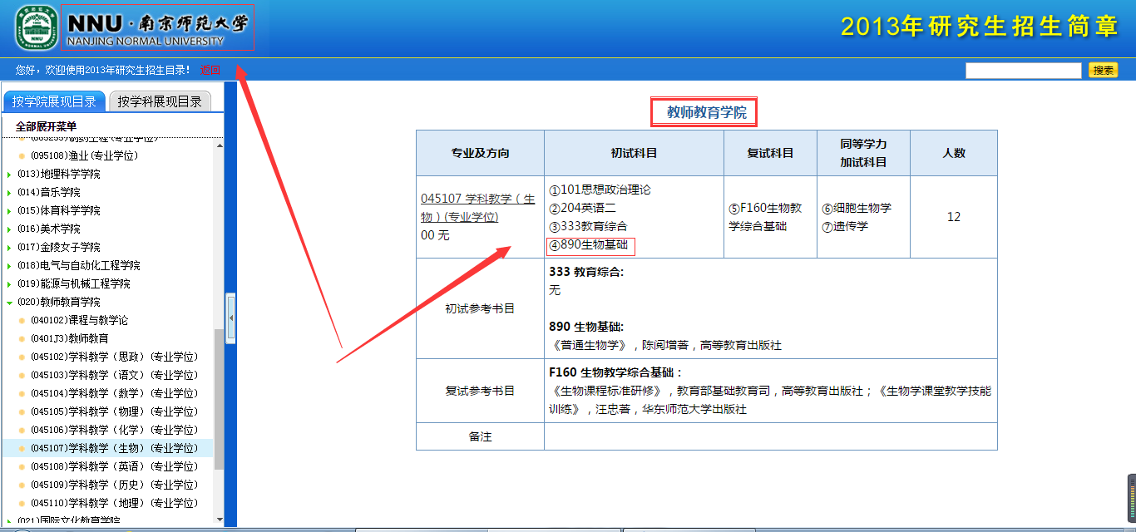
Task: Expand the (016)美术学院 tree node
Action: point(11,228)
